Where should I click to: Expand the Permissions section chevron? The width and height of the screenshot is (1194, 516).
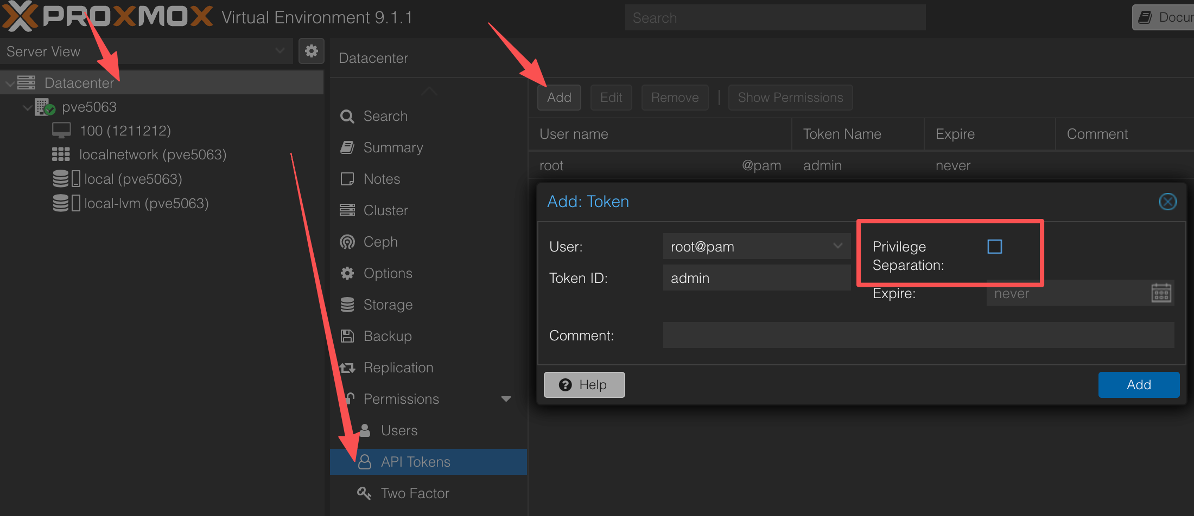[506, 399]
